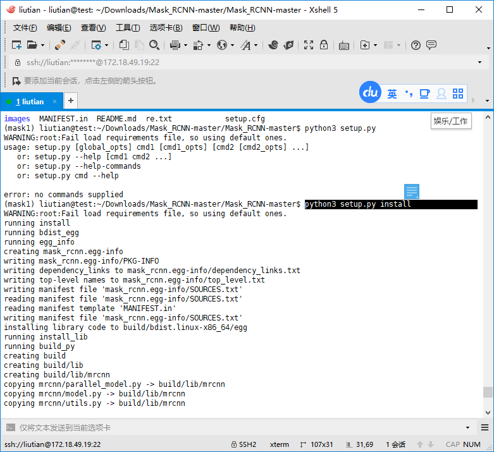Click the Reconnect link icon

click(x=60, y=45)
